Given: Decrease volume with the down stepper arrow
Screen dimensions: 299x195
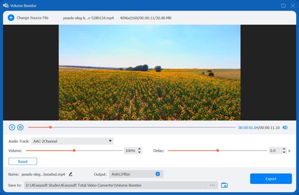Looking at the screenshot, I should pyautogui.click(x=140, y=152).
